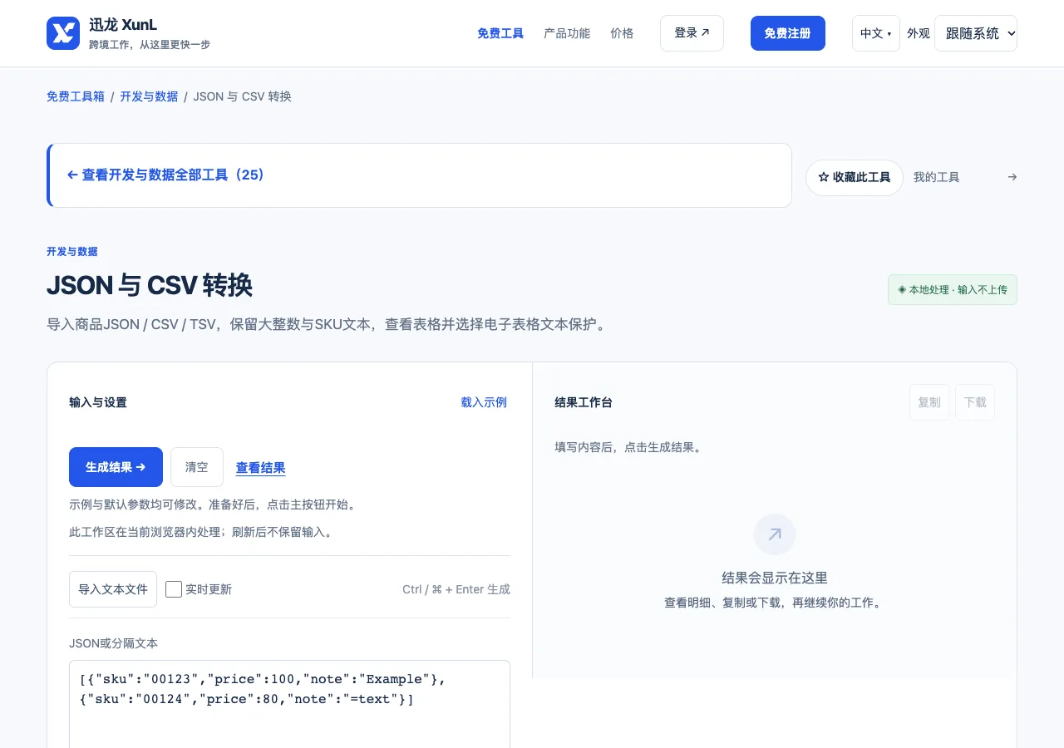Click the 结果会显示在这里 placeholder text
Viewport: 1064px width, 748px height.
[775, 578]
